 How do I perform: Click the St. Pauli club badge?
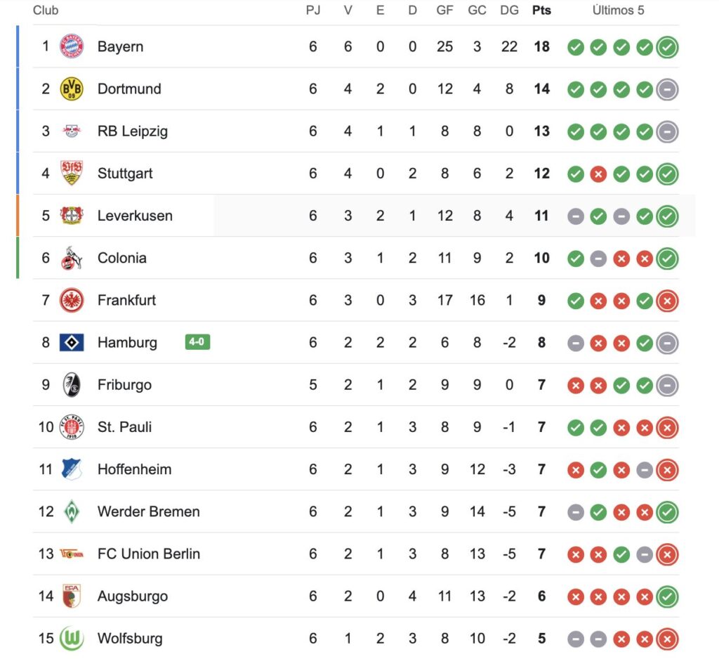point(72,427)
